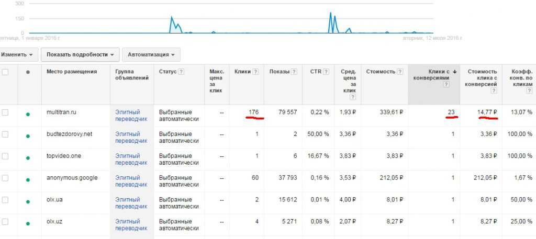Click help icon next to Клики header
Screen dimensions: 536x239
point(256,72)
